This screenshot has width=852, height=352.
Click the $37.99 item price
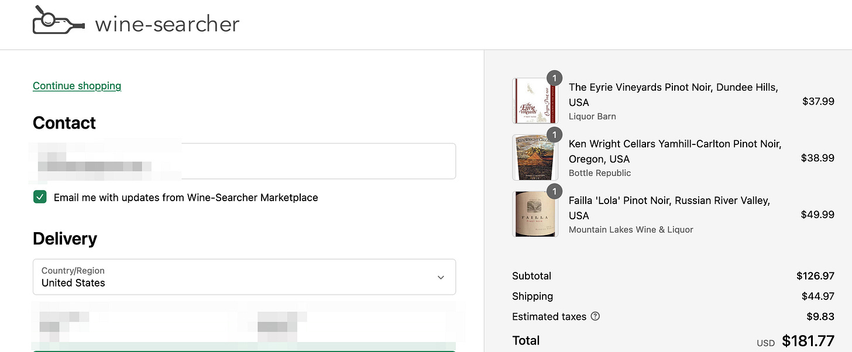pyautogui.click(x=818, y=101)
